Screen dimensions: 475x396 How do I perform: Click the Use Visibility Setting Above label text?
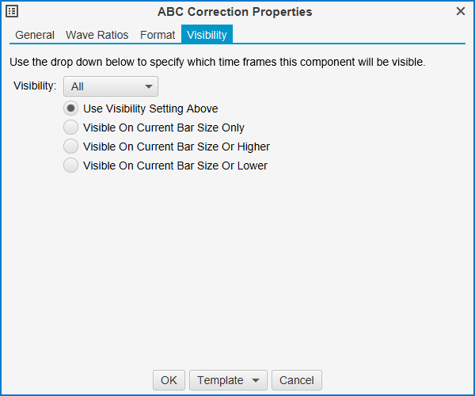coord(150,109)
